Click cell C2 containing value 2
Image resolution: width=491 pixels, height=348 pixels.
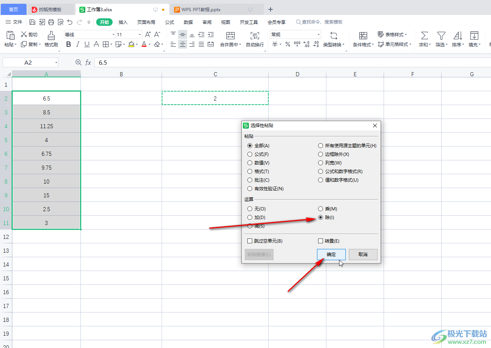point(215,98)
